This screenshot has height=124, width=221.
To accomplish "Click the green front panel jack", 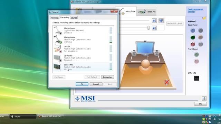I will click(x=196, y=54).
